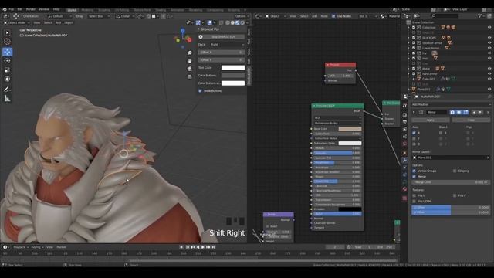
Task: Toggle visibility eye of Plane.001 in outliner
Action: point(489,90)
